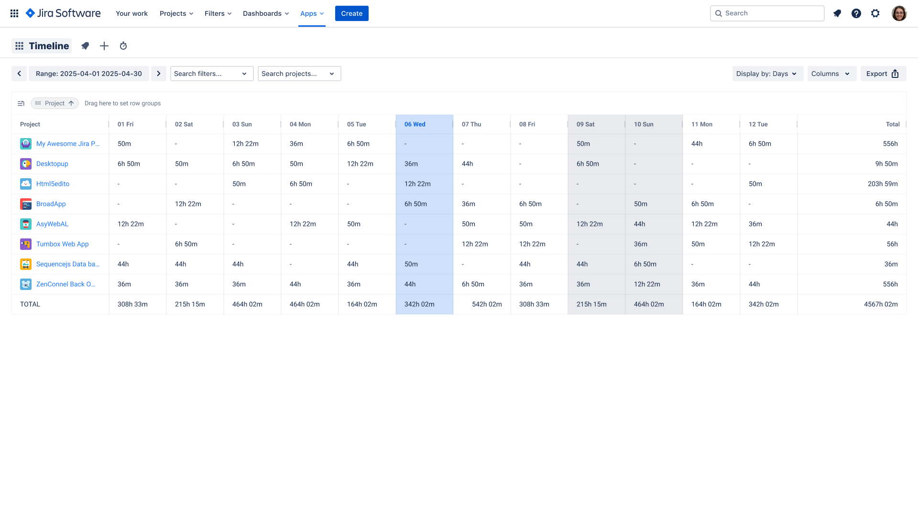Click the ZenConnel Back project avatar
This screenshot has height=516, width=918.
click(x=26, y=284)
